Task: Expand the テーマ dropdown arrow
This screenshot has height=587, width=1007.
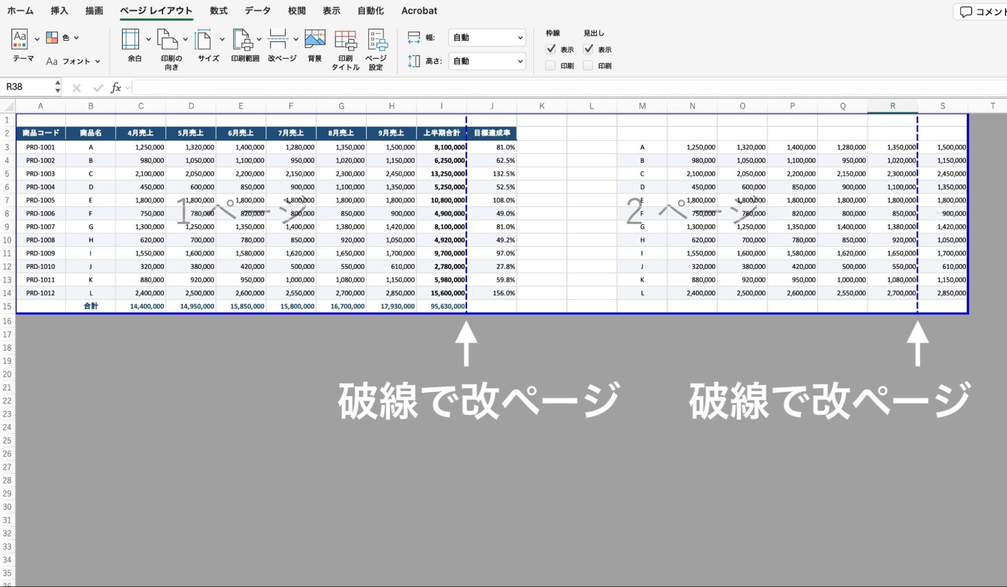Action: tap(37, 39)
